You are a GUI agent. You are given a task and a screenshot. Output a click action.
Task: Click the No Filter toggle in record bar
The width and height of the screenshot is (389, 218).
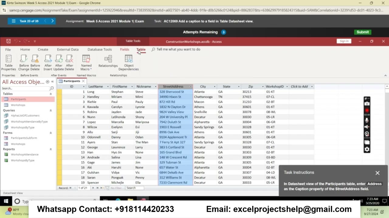[x=114, y=188]
